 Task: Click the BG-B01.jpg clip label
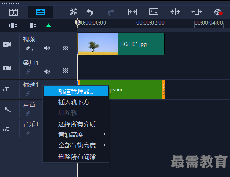pyautogui.click(x=133, y=44)
